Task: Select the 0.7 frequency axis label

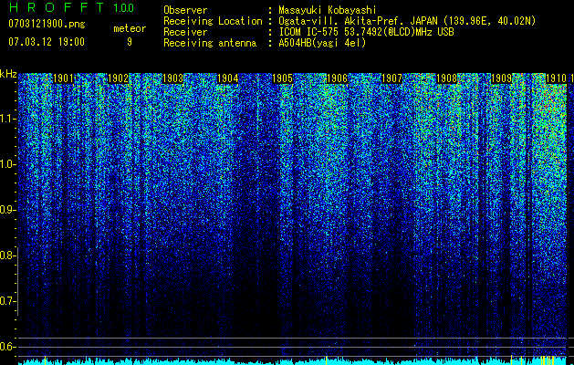Action: coord(6,301)
